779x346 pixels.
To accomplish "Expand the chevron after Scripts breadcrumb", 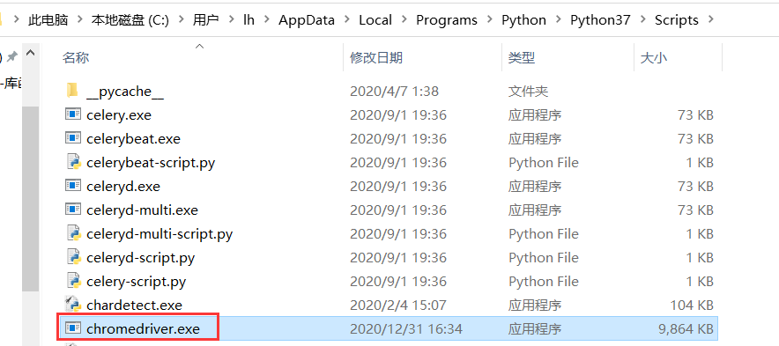I will [x=710, y=20].
